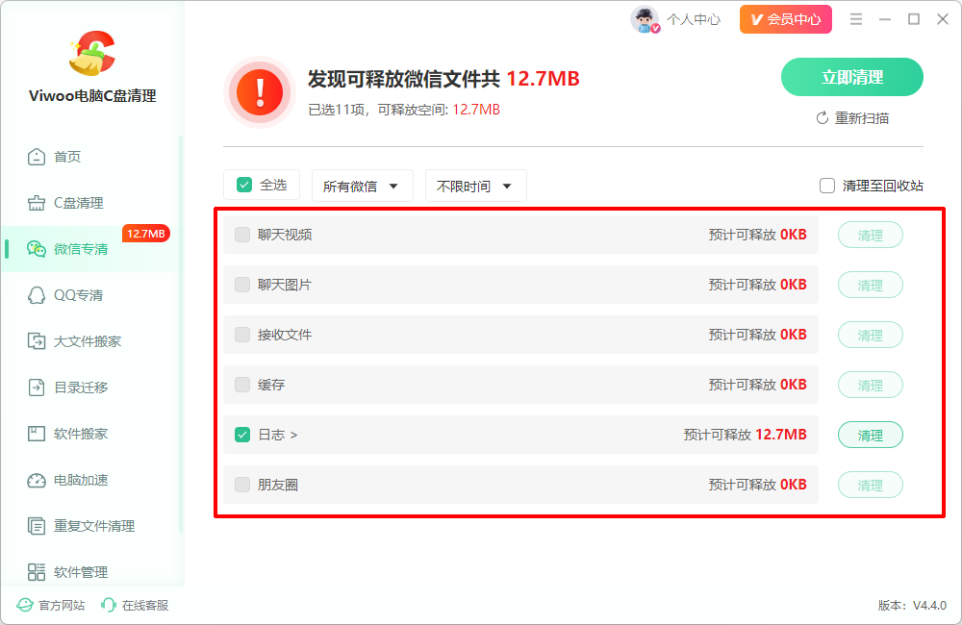
Task: Click the 官方网站 planet icon
Action: tap(25, 606)
